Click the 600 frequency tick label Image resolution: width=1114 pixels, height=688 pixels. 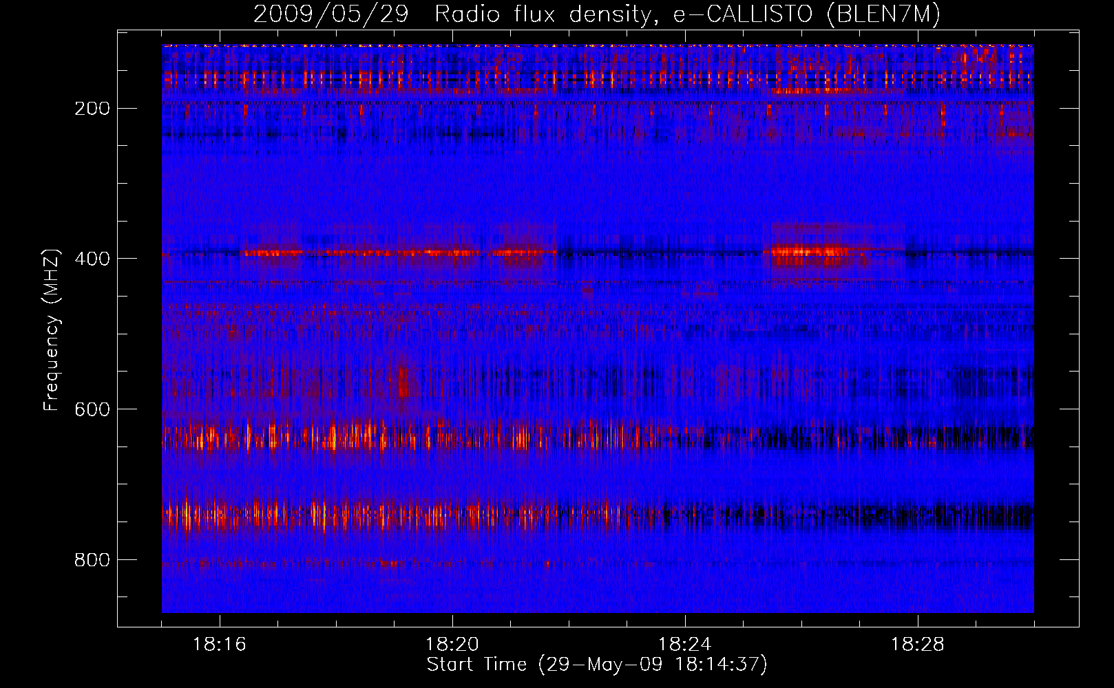(91, 409)
